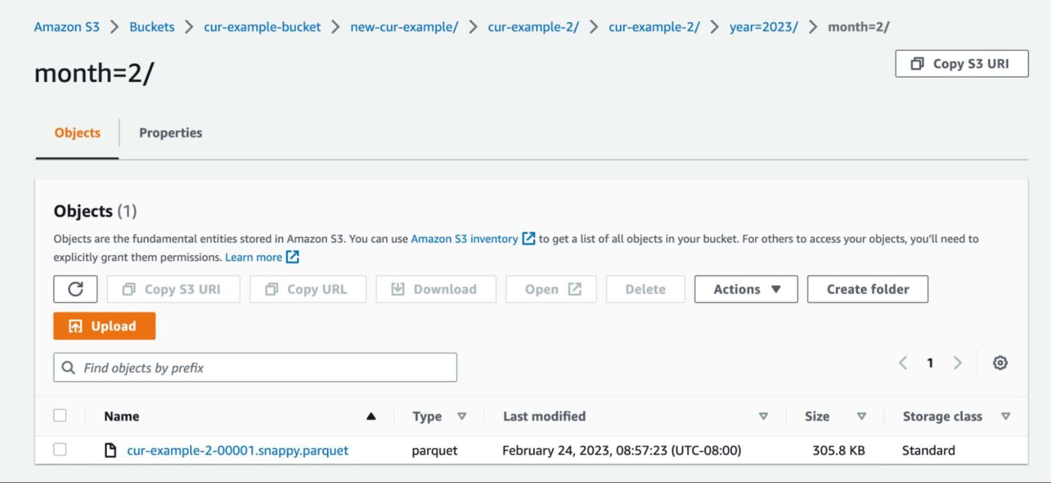Toggle the select-all objects checkbox in header
Image resolution: width=1051 pixels, height=483 pixels.
[60, 415]
